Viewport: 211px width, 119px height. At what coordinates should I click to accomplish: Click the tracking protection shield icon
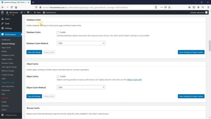point(36,7)
